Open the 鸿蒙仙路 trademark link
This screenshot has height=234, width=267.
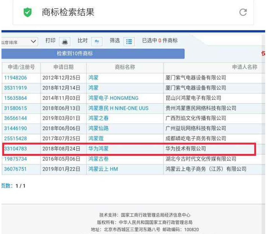coord(99,128)
